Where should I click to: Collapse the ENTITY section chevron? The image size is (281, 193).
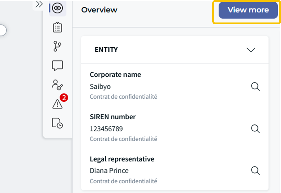coord(251,50)
